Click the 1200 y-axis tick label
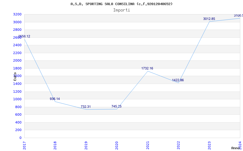The width and height of the screenshot is (243, 151). pos(17,92)
